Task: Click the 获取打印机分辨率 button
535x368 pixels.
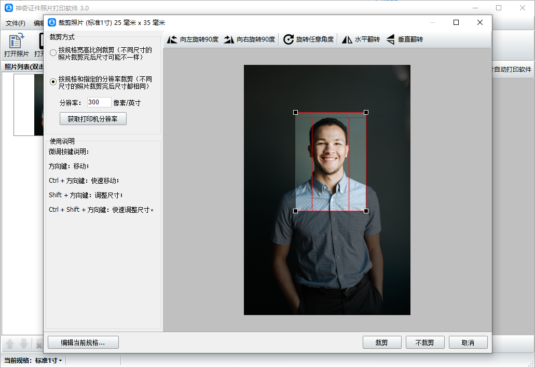Action: [x=93, y=119]
